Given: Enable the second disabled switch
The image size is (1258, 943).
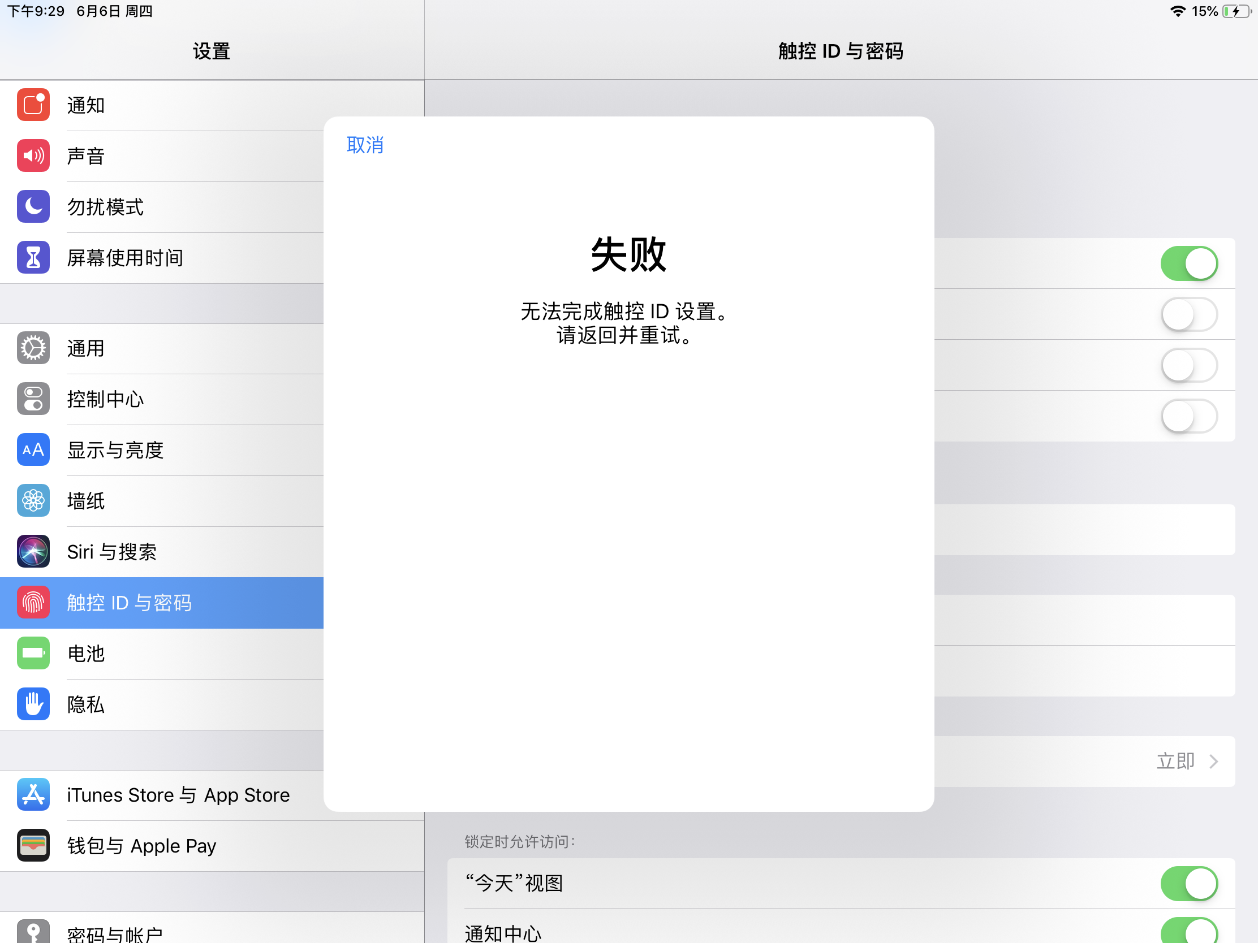Looking at the screenshot, I should click(x=1188, y=365).
